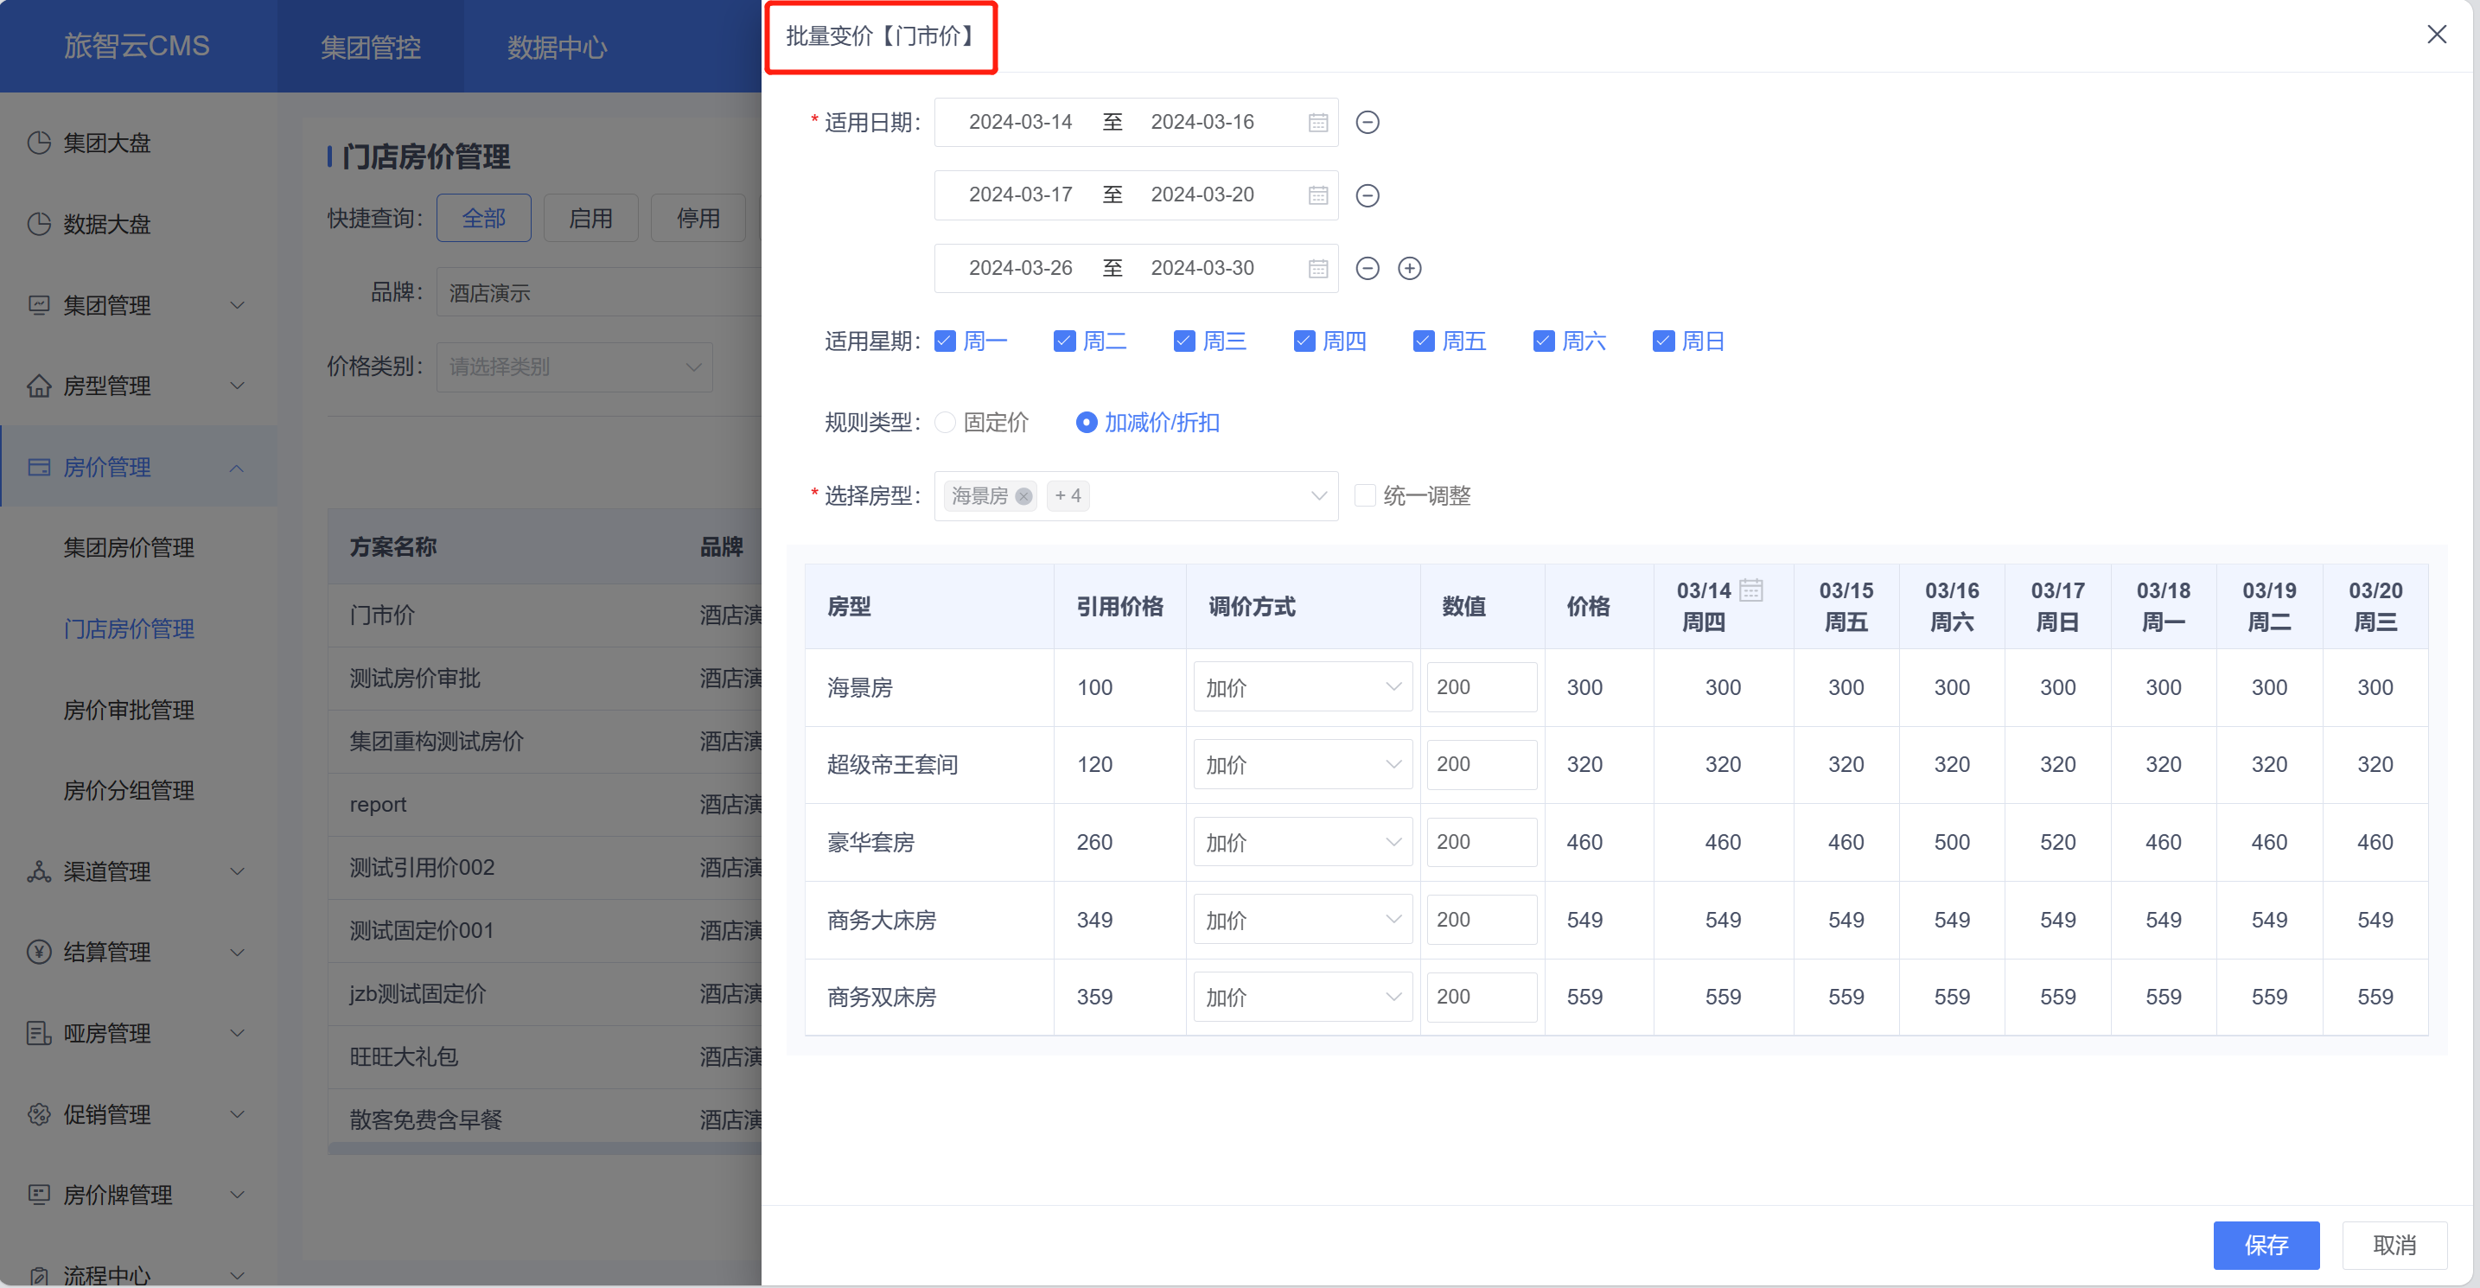
Task: Click the 数值 input for 豪华套房
Action: (1482, 842)
